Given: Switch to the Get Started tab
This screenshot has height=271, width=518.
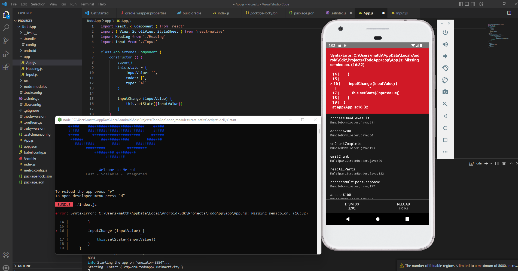Looking at the screenshot, I should [x=99, y=13].
